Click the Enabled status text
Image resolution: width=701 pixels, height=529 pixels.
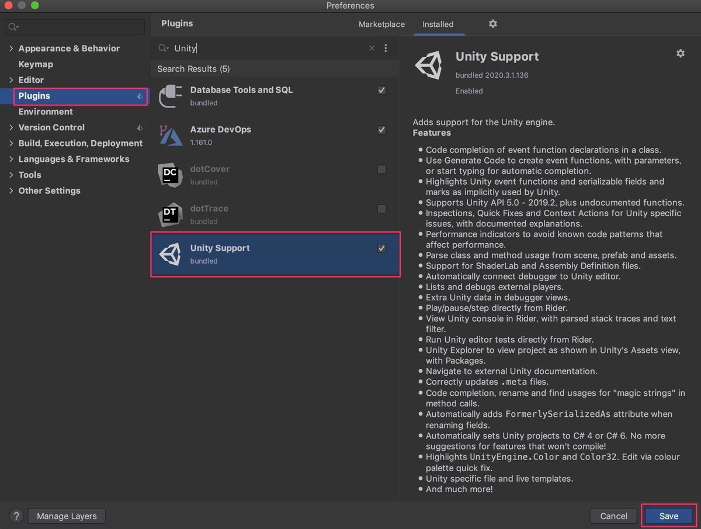click(x=469, y=91)
